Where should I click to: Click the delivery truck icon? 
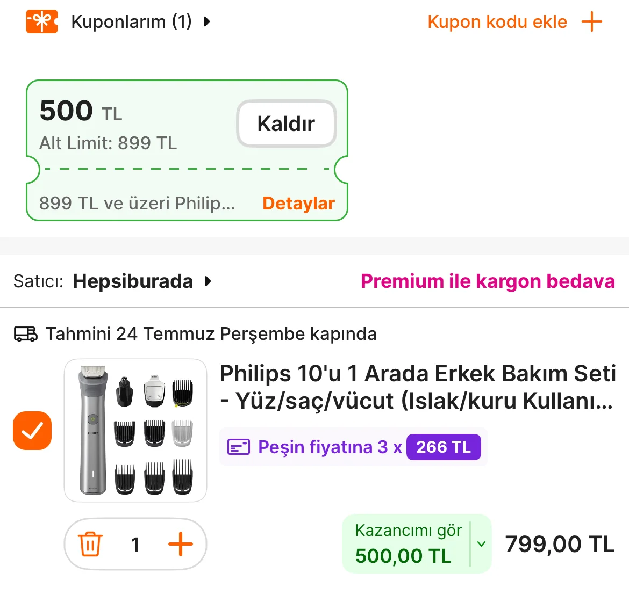click(25, 334)
